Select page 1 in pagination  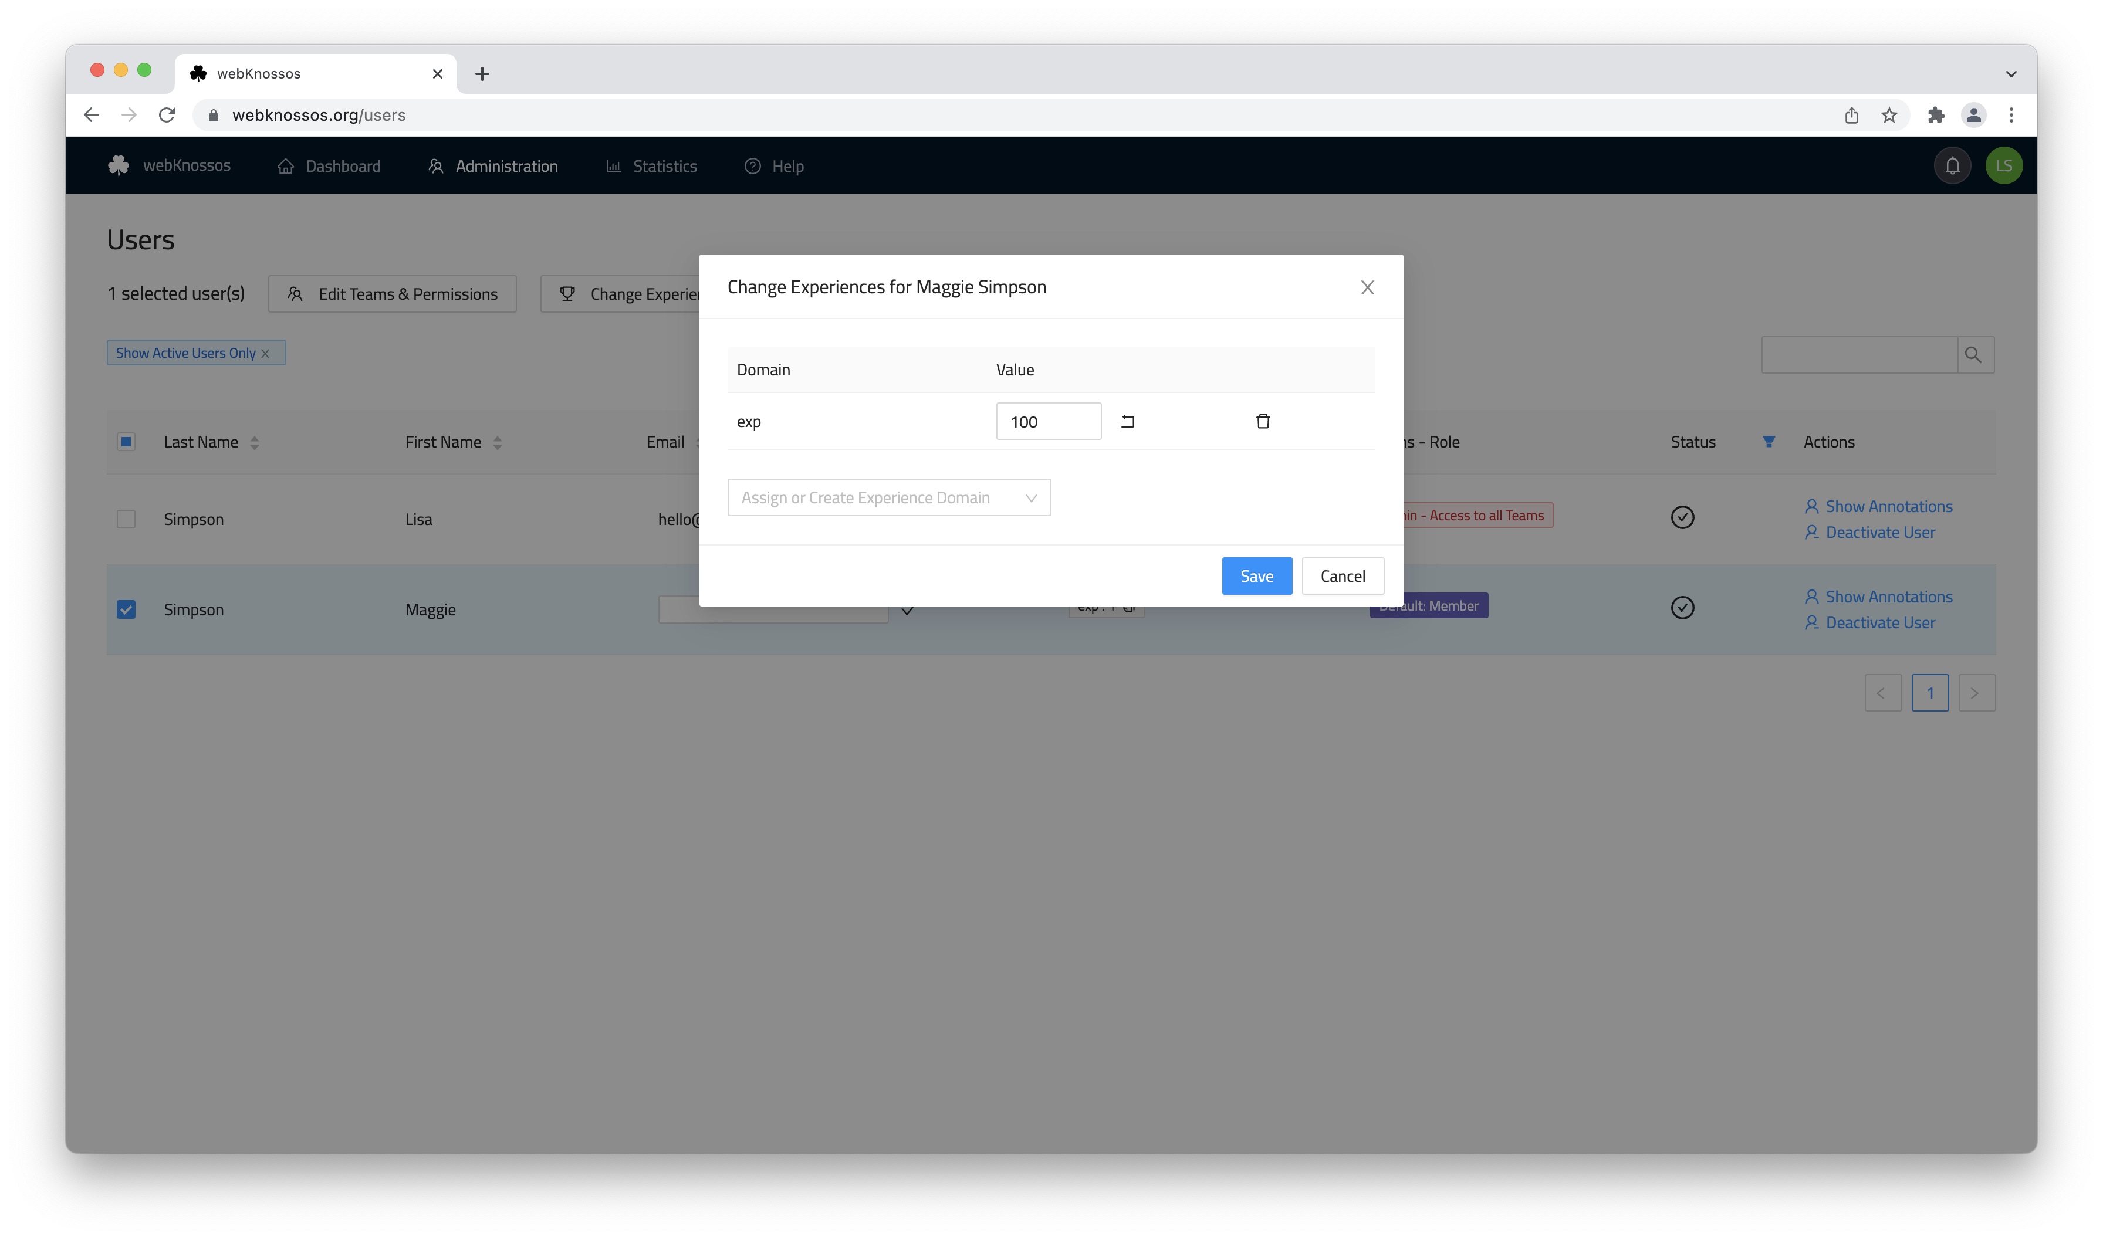[x=1930, y=693]
